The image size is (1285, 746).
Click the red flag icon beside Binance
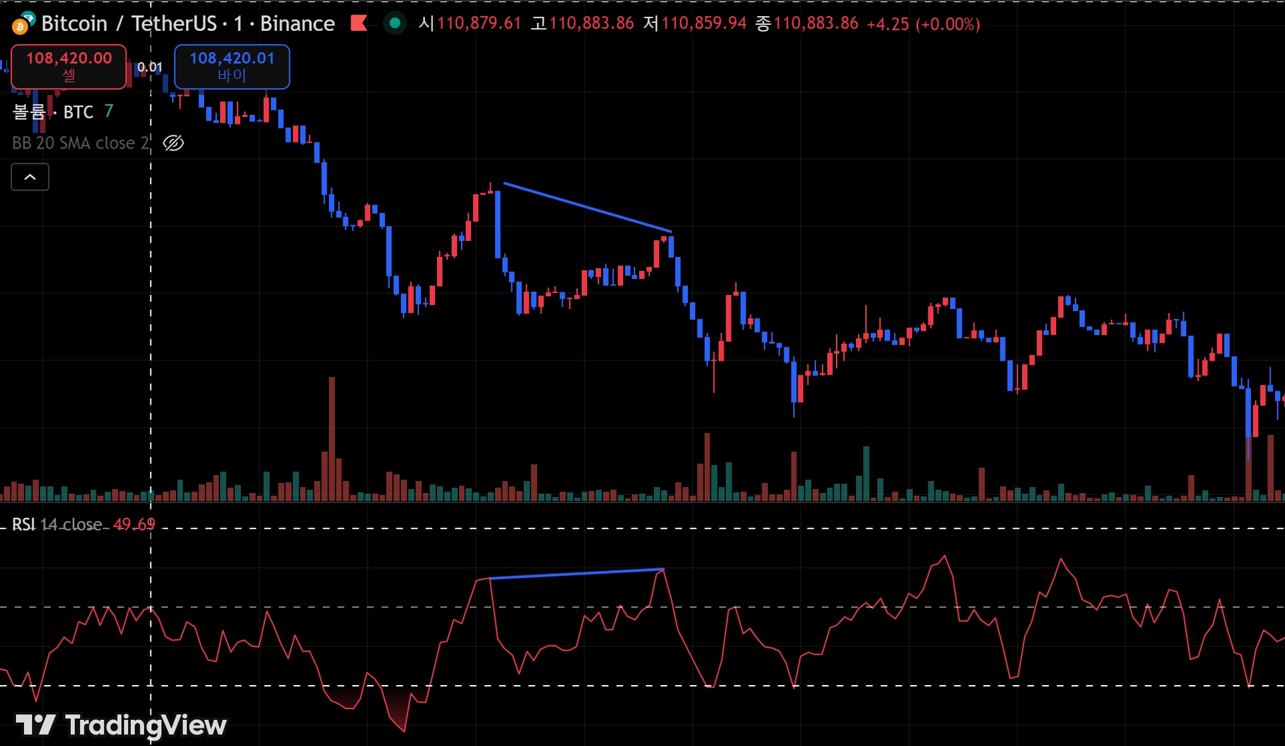pos(359,24)
